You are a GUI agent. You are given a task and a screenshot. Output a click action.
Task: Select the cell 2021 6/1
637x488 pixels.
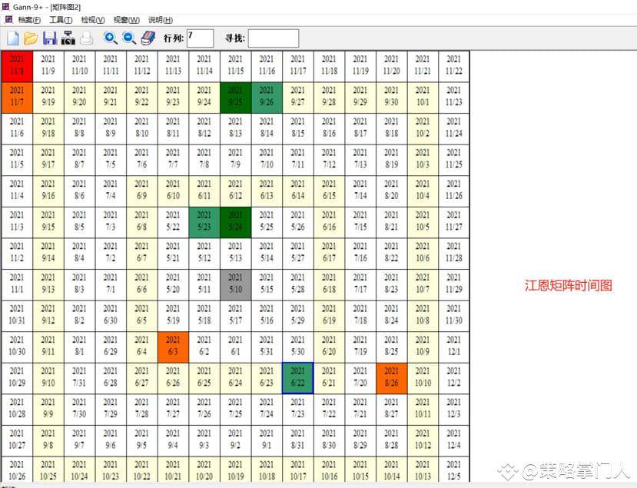[236, 347]
